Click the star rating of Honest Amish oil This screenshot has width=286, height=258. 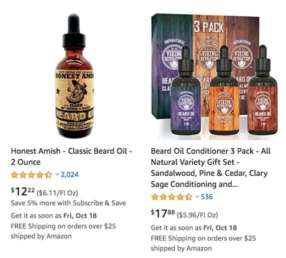(x=32, y=175)
